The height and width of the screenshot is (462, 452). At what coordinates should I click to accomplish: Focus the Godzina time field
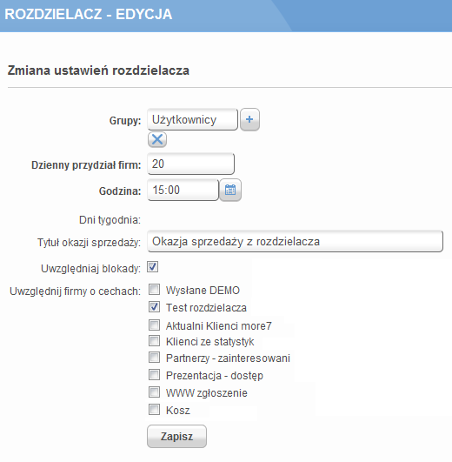183,190
